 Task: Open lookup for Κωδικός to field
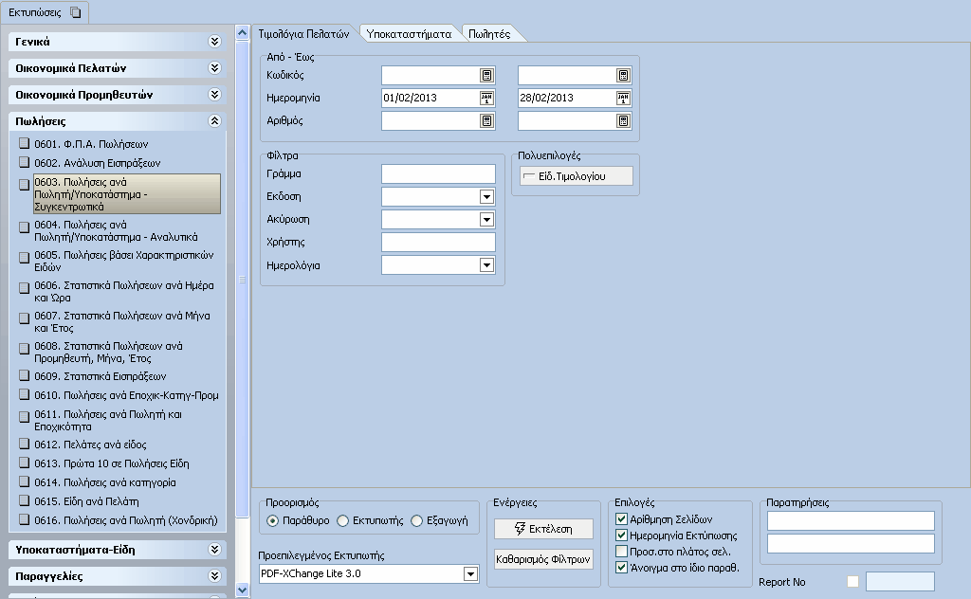click(x=624, y=76)
